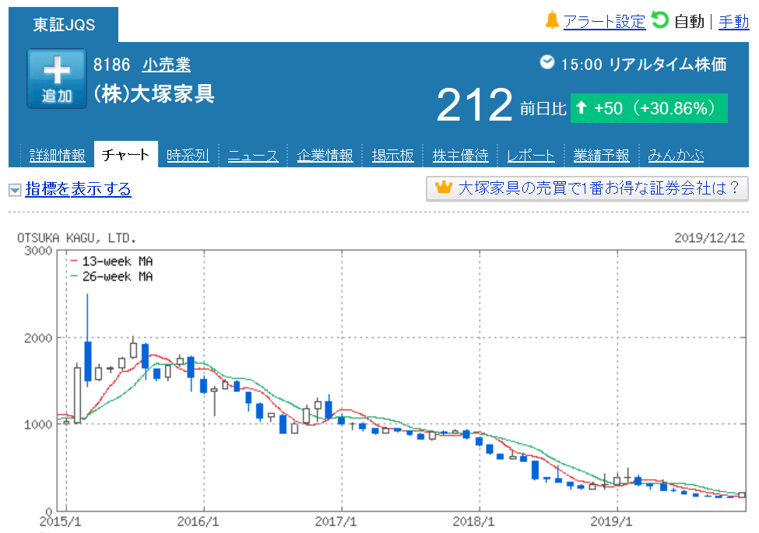Click the OTSUKA KAGU, LTD. chart title
Screen dimensions: 759x533
[76, 238]
